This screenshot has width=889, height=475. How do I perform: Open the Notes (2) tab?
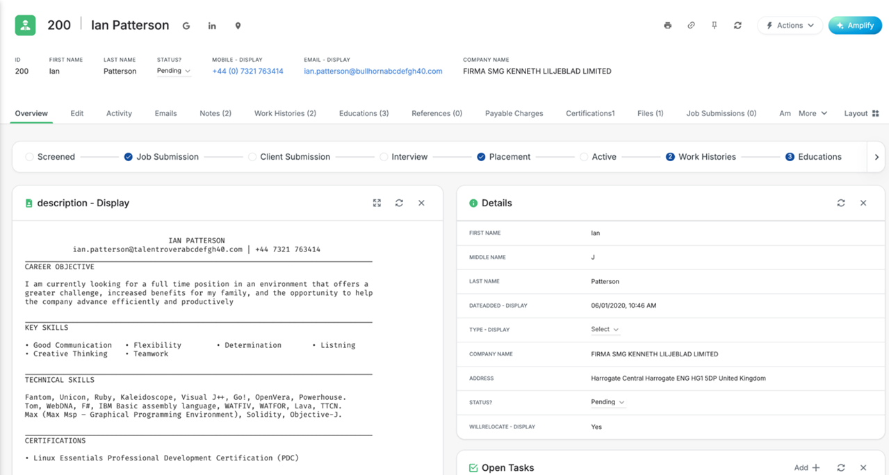(215, 113)
